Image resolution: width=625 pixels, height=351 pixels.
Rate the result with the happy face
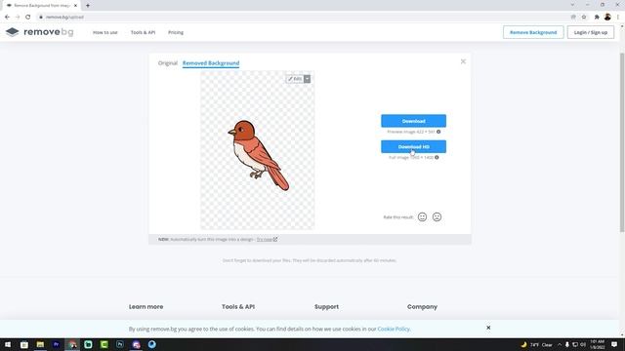pyautogui.click(x=422, y=216)
